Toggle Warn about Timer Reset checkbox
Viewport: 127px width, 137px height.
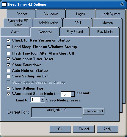(x=8, y=59)
